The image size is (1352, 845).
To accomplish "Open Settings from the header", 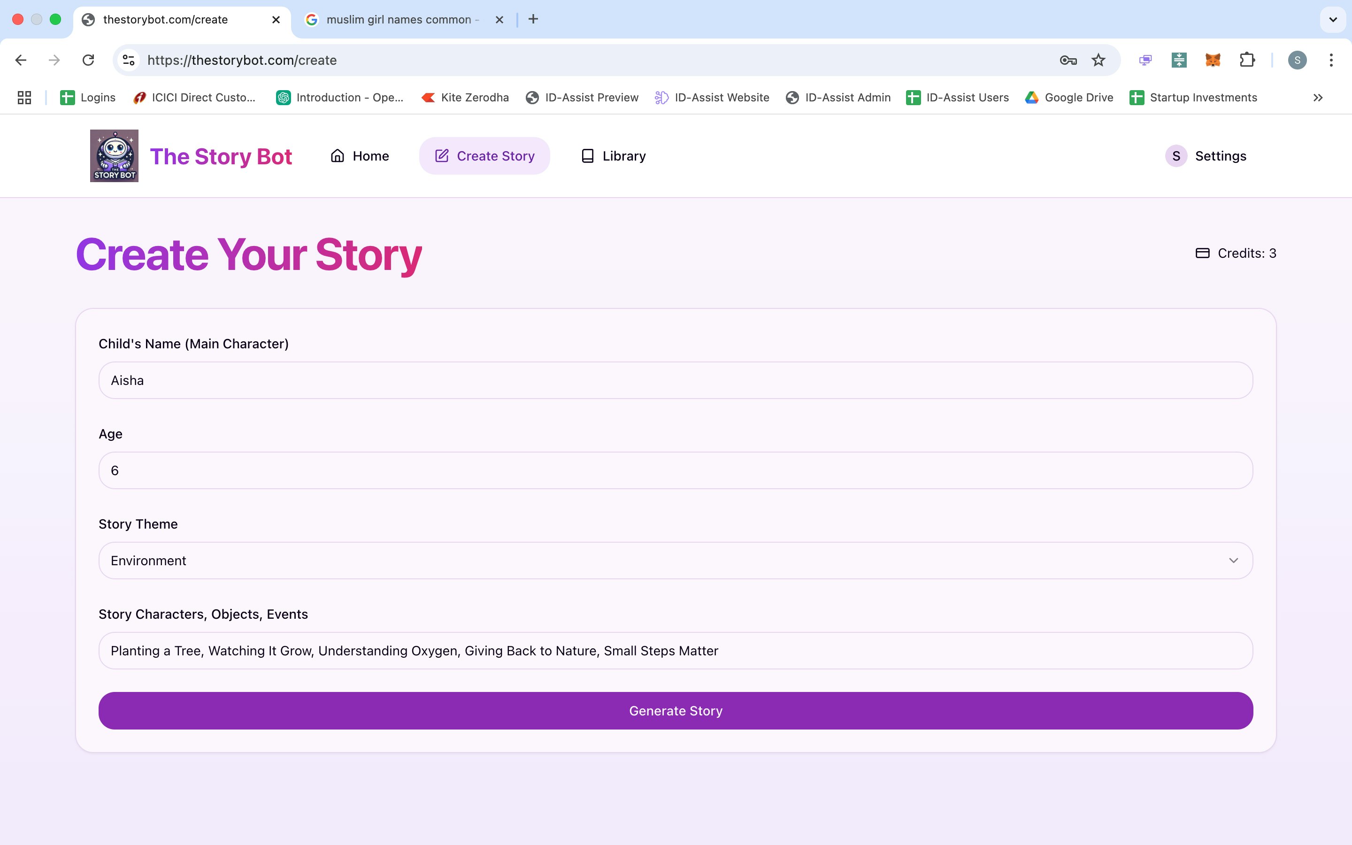I will 1206,156.
